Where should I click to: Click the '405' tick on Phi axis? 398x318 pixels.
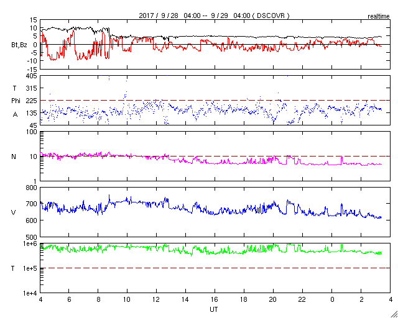pyautogui.click(x=32, y=76)
